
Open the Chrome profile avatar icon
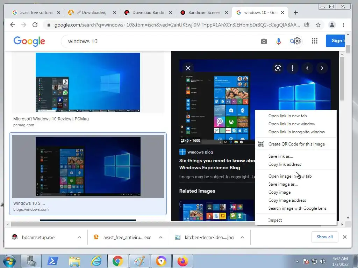(332, 25)
